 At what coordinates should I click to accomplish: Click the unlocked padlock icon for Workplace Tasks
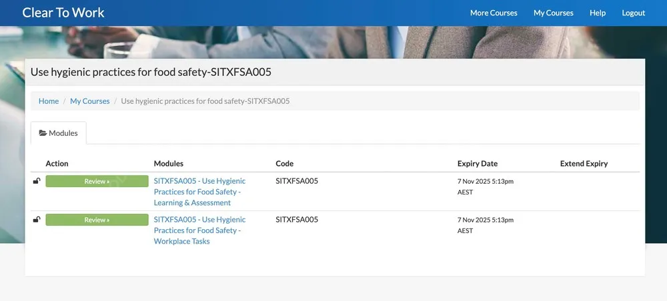[37, 219]
